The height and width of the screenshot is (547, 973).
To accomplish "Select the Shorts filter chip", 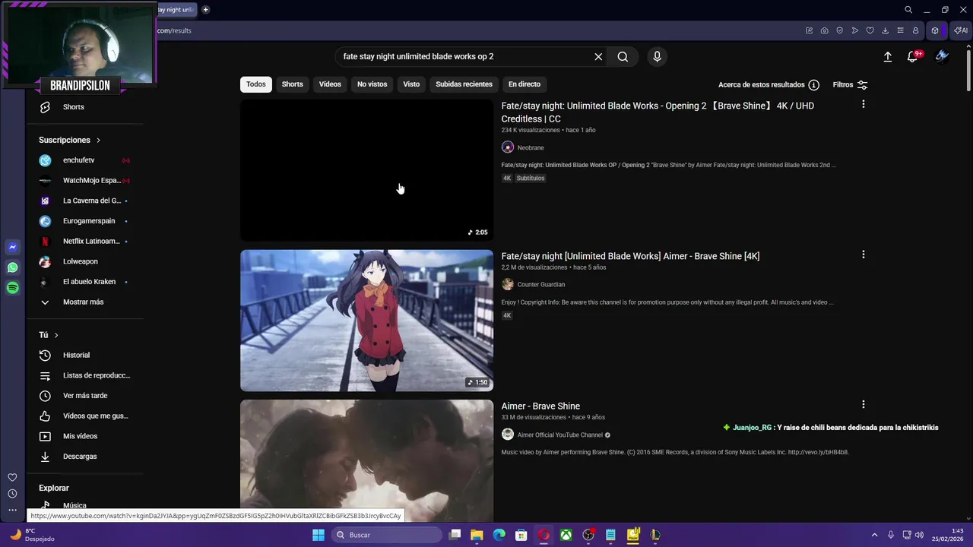I will coord(293,84).
